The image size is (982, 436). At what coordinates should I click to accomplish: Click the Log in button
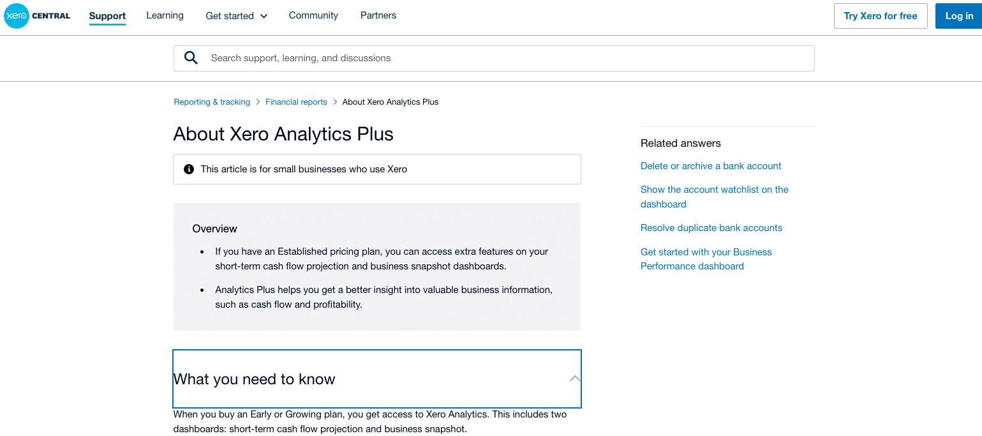pos(959,16)
